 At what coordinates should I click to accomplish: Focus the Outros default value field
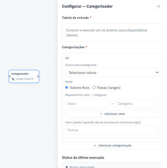tap(112, 130)
